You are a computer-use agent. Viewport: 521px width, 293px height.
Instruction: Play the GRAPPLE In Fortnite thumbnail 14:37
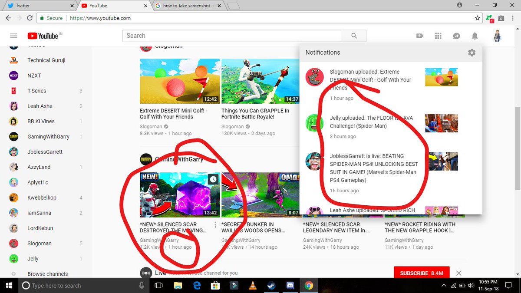click(x=260, y=82)
